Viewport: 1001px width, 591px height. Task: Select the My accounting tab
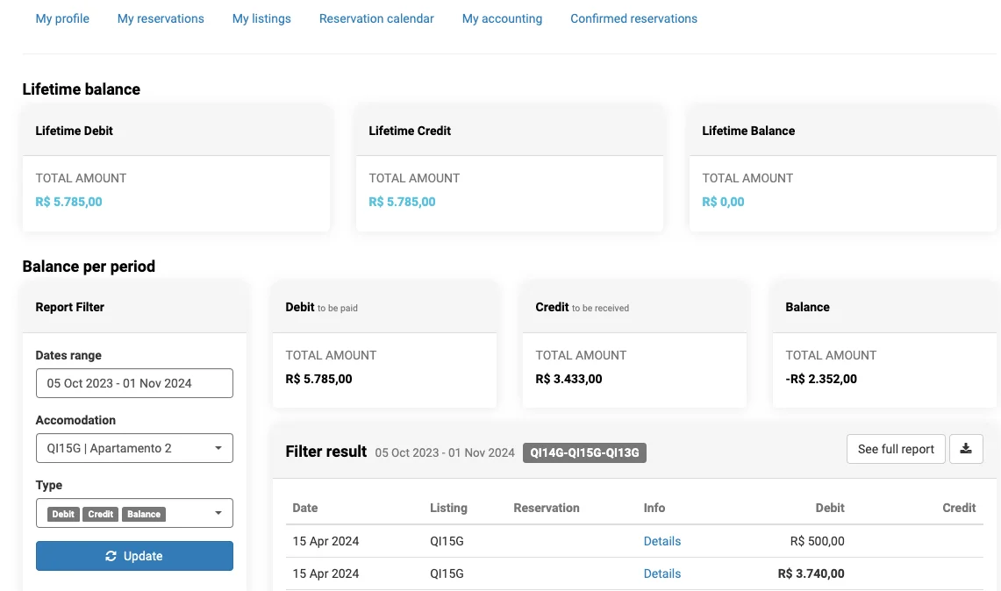tap(502, 18)
